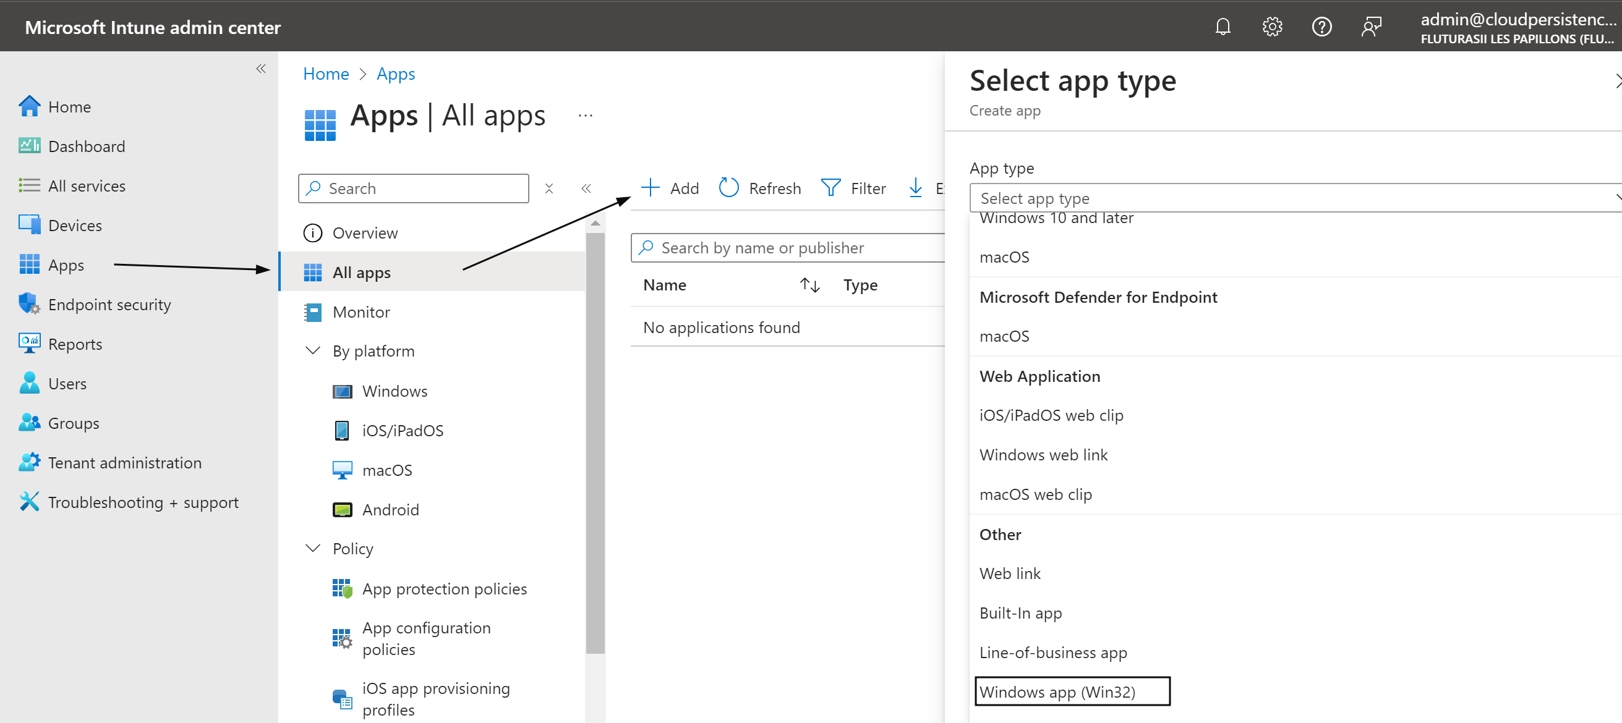The image size is (1622, 723).
Task: Click the All services list icon
Action: click(x=30, y=185)
